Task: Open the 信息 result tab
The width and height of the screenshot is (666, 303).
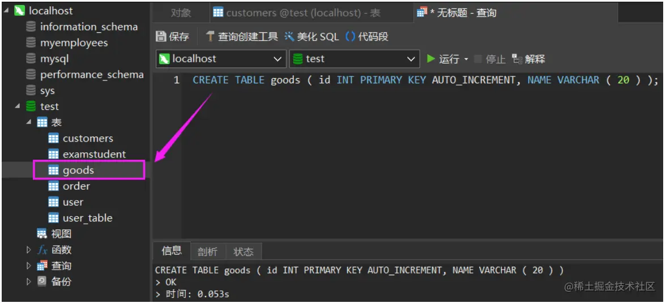Action: pos(172,251)
